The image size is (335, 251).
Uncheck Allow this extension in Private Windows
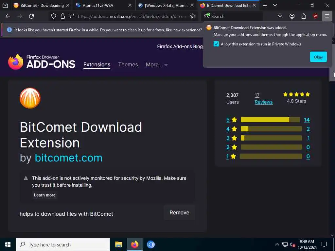(x=216, y=44)
